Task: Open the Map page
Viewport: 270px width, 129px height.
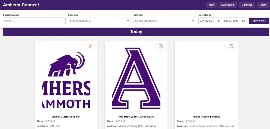Action: coord(211,5)
